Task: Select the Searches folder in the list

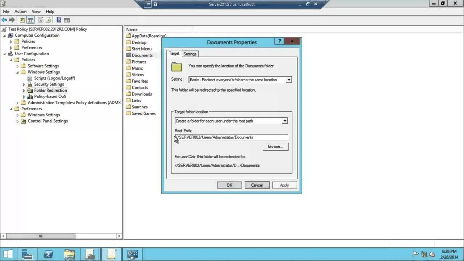Action: pyautogui.click(x=137, y=107)
